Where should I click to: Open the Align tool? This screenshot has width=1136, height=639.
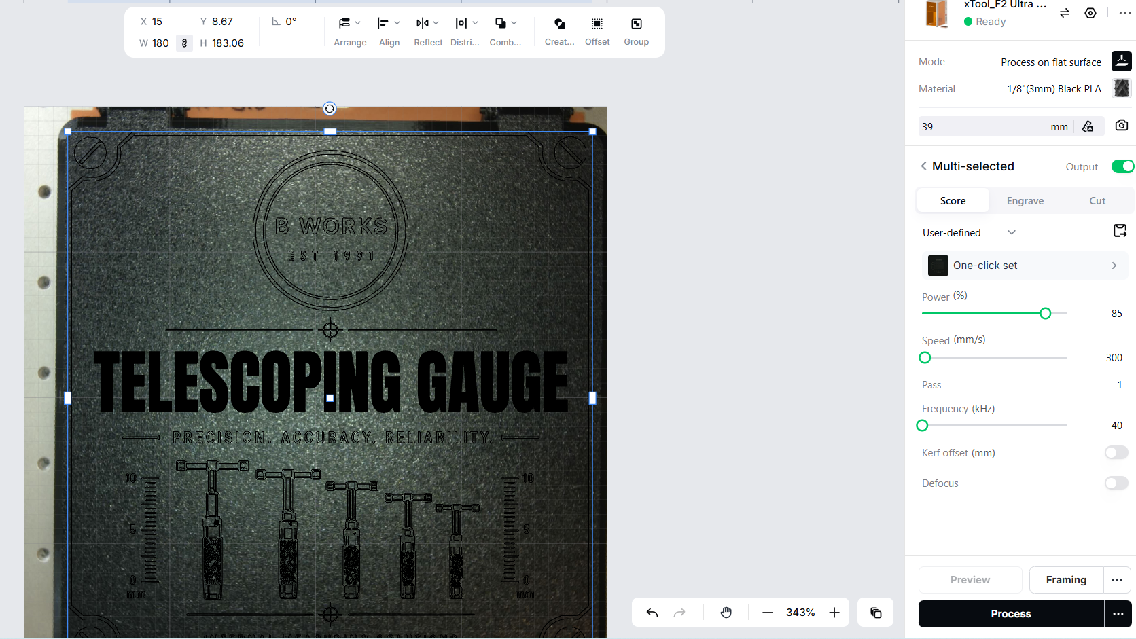pos(389,32)
